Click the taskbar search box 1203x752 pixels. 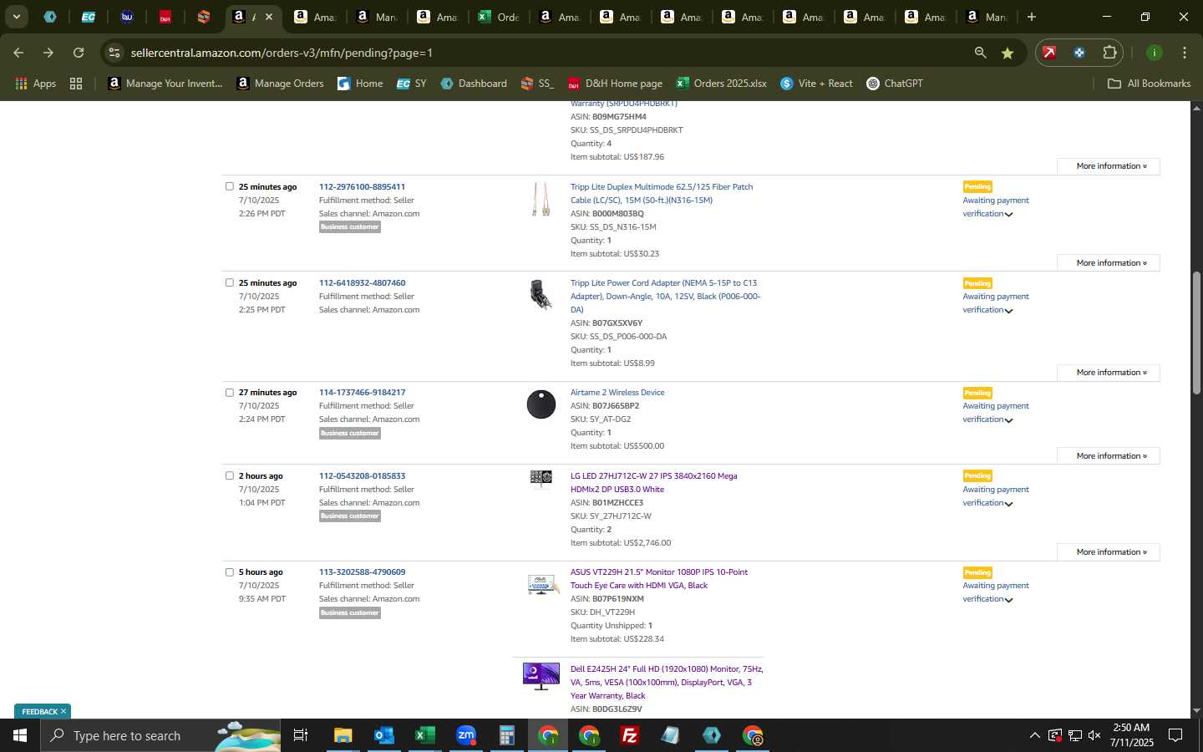coord(160,735)
